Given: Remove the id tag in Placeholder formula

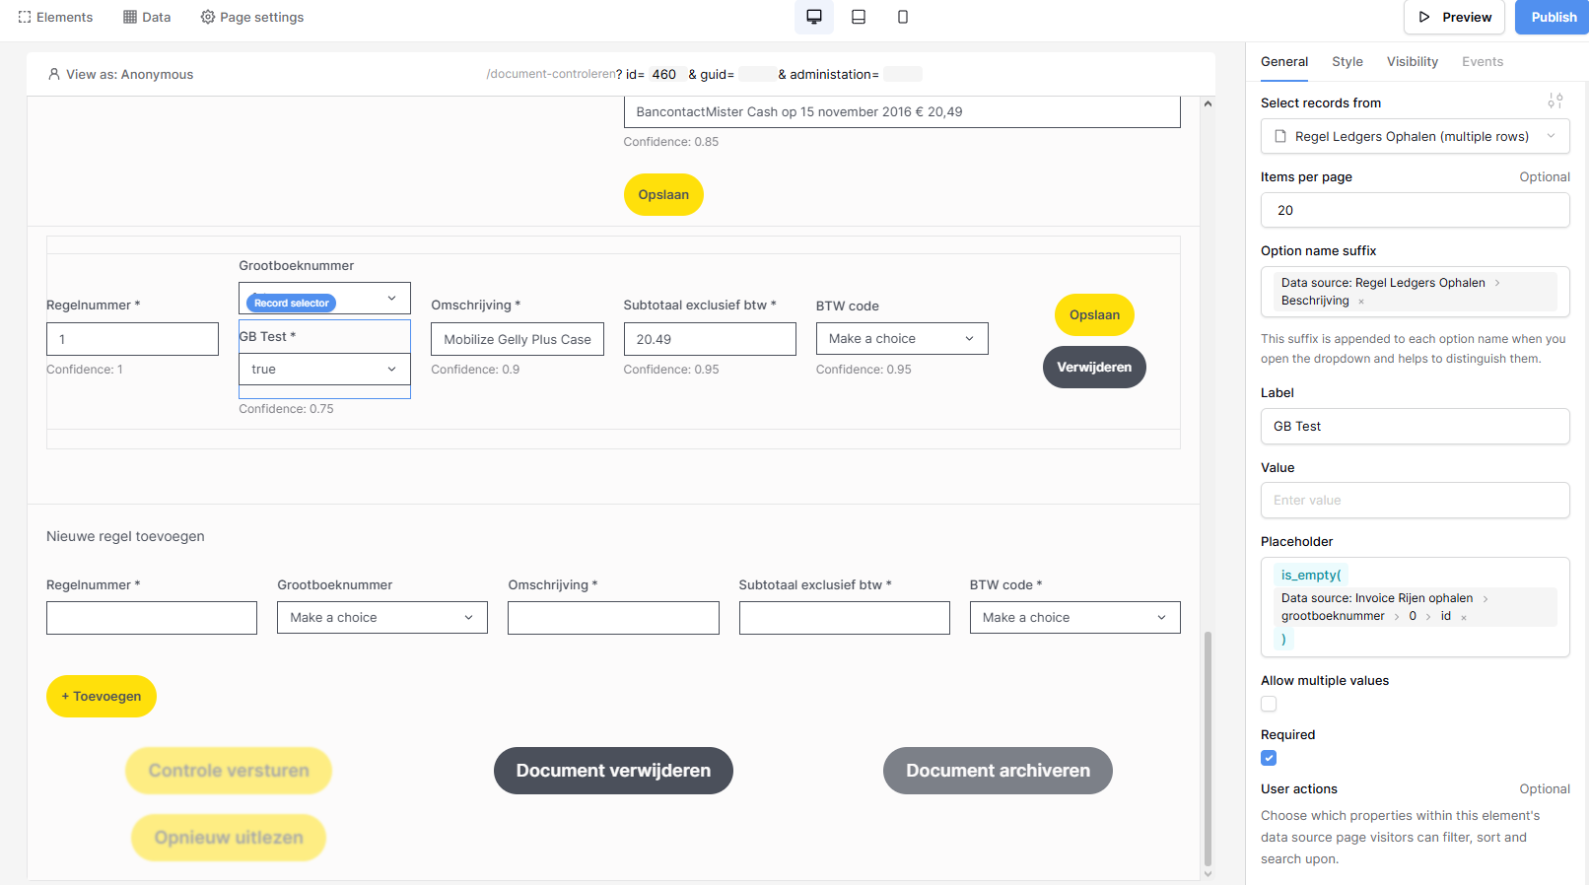Looking at the screenshot, I should 1464,617.
